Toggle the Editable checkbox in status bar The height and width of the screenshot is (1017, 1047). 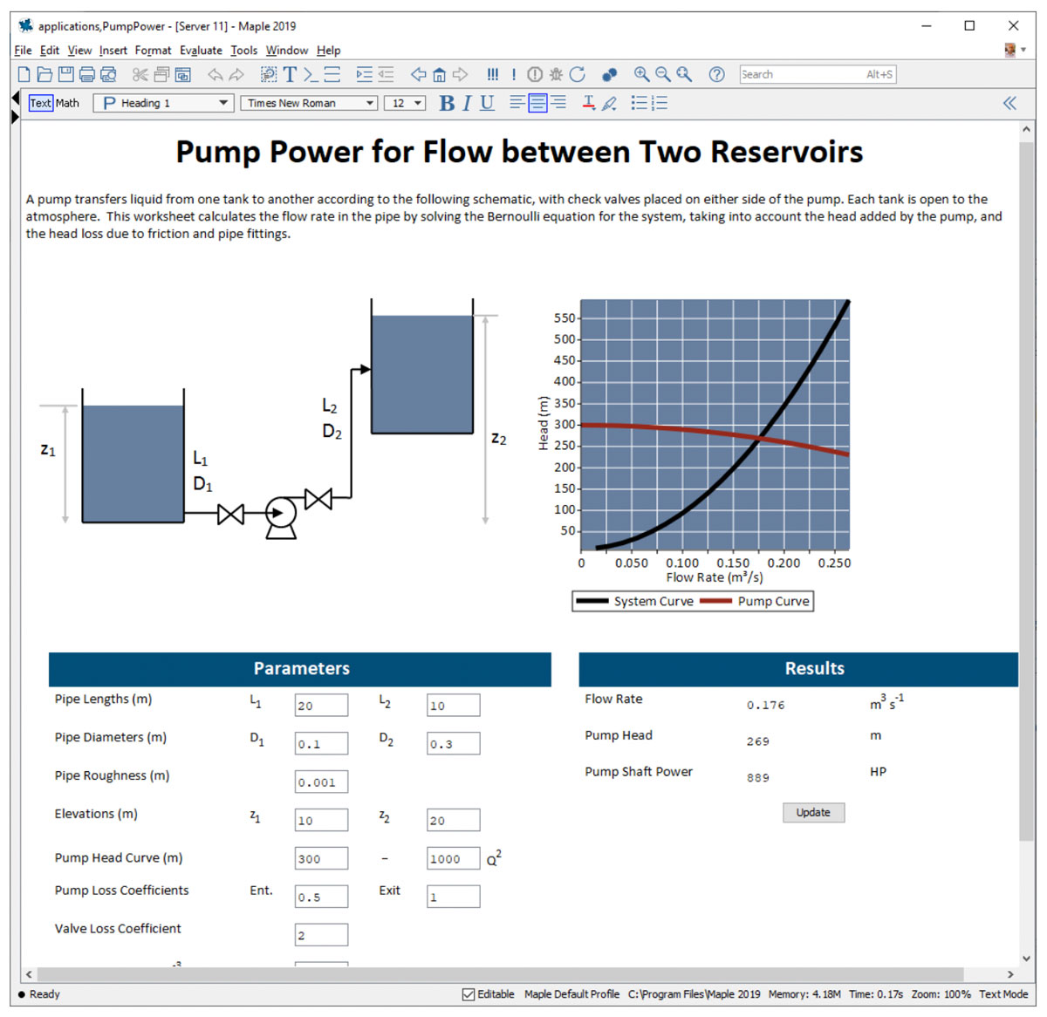(x=469, y=994)
